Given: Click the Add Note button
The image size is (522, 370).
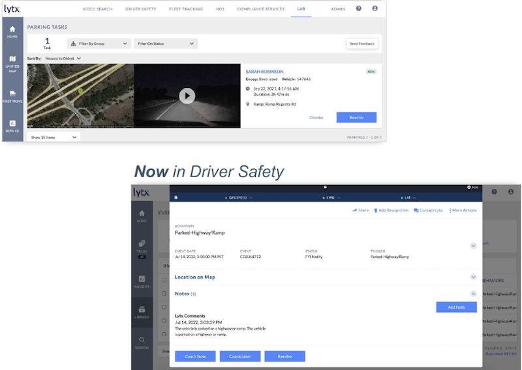Looking at the screenshot, I should (456, 307).
